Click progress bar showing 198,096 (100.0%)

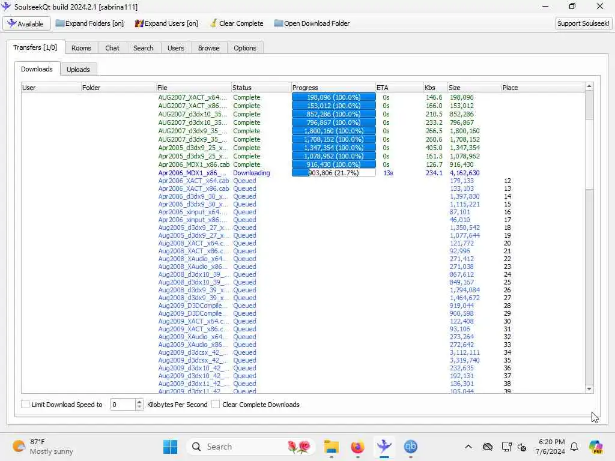(x=333, y=97)
